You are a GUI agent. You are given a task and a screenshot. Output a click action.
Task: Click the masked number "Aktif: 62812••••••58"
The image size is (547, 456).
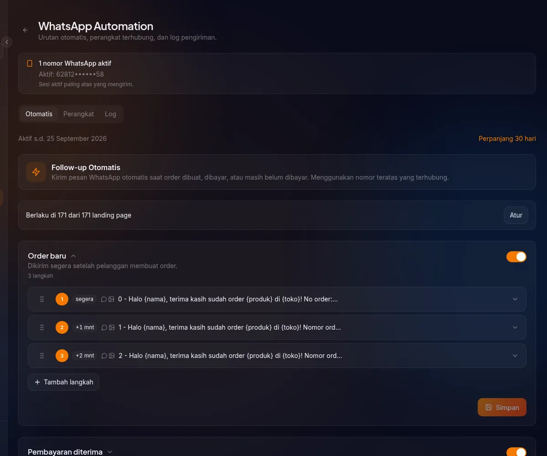coord(71,74)
